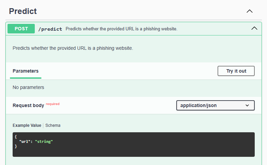The height and width of the screenshot is (165, 267).
Task: Click the "string" value in the example JSON
Action: [x=44, y=141]
